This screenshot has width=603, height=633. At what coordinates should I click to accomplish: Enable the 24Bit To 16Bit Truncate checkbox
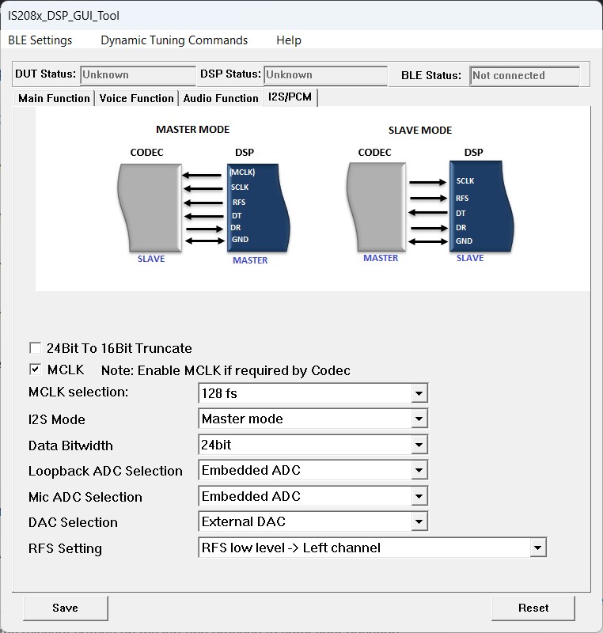pyautogui.click(x=35, y=348)
